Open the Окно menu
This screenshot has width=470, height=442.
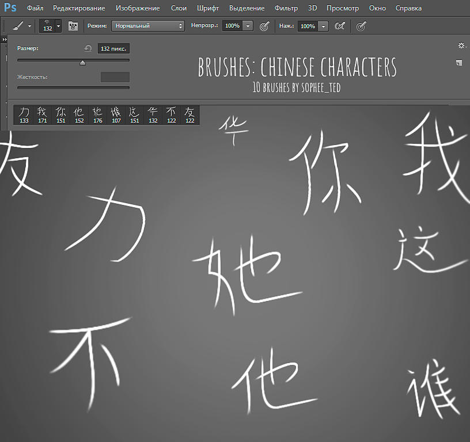point(377,8)
